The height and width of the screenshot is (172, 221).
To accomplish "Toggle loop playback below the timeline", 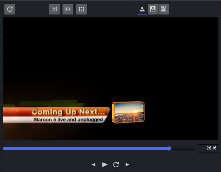I will [116, 164].
